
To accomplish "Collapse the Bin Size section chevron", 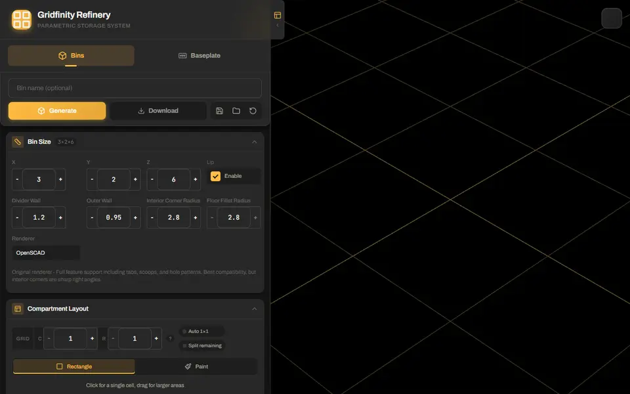I will (255, 142).
